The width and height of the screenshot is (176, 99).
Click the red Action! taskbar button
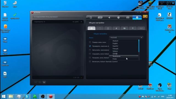tap(51, 97)
